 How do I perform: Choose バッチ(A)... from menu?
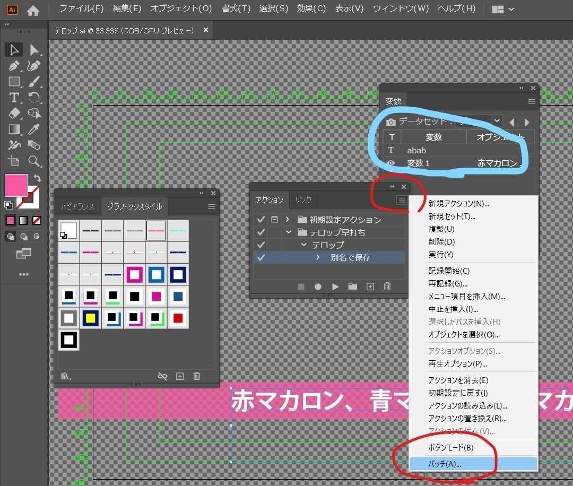pos(473,464)
